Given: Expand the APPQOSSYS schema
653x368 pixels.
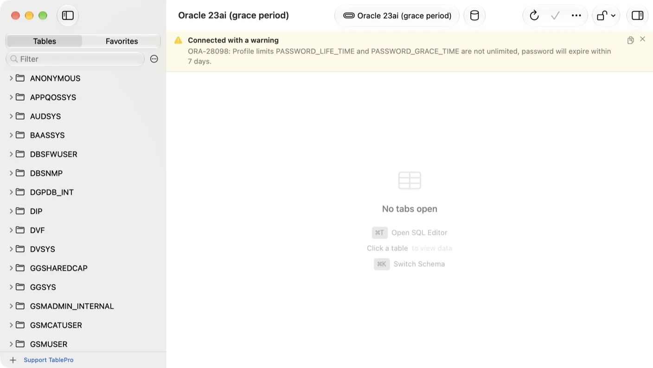Looking at the screenshot, I should 11,97.
